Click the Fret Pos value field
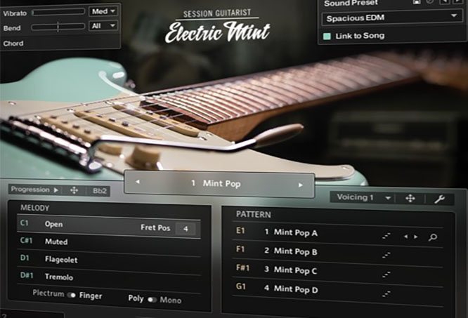468x318 pixels. 186,229
